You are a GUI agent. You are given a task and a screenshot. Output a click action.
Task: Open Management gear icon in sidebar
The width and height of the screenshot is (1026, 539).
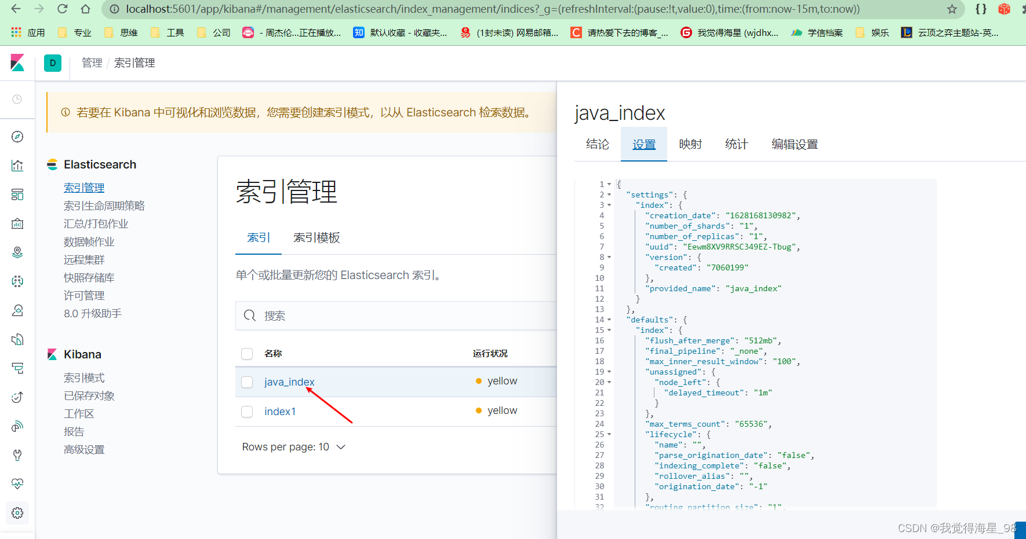(x=17, y=513)
